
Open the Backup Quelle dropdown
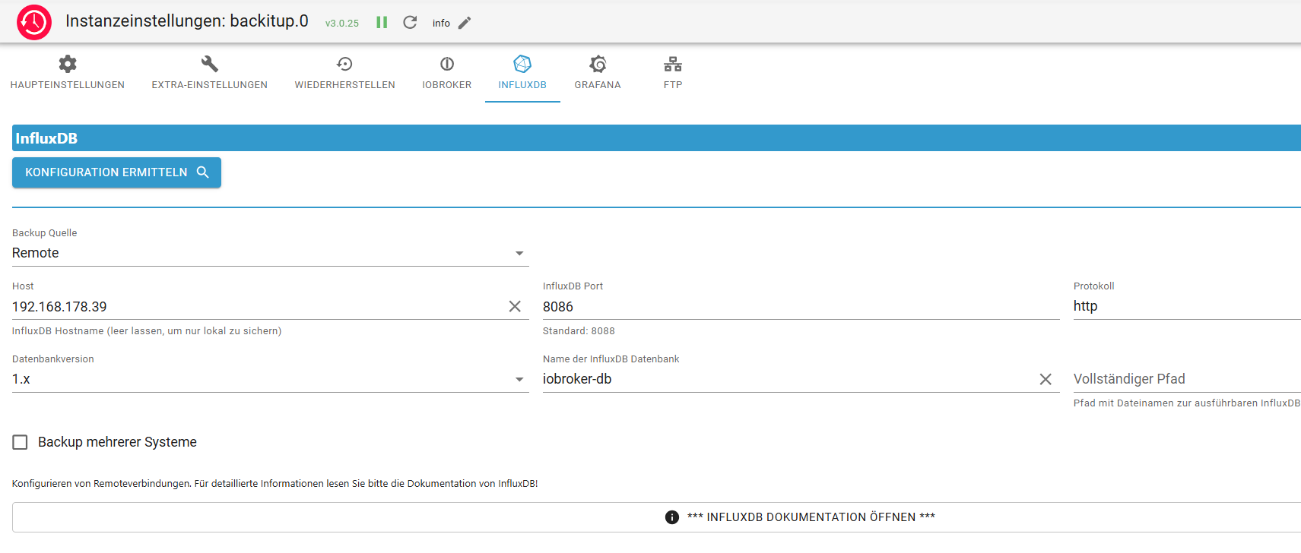270,253
